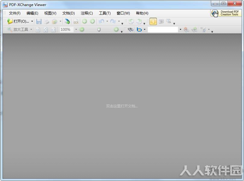
Task: Click the Redo icon
Action: click(113, 21)
